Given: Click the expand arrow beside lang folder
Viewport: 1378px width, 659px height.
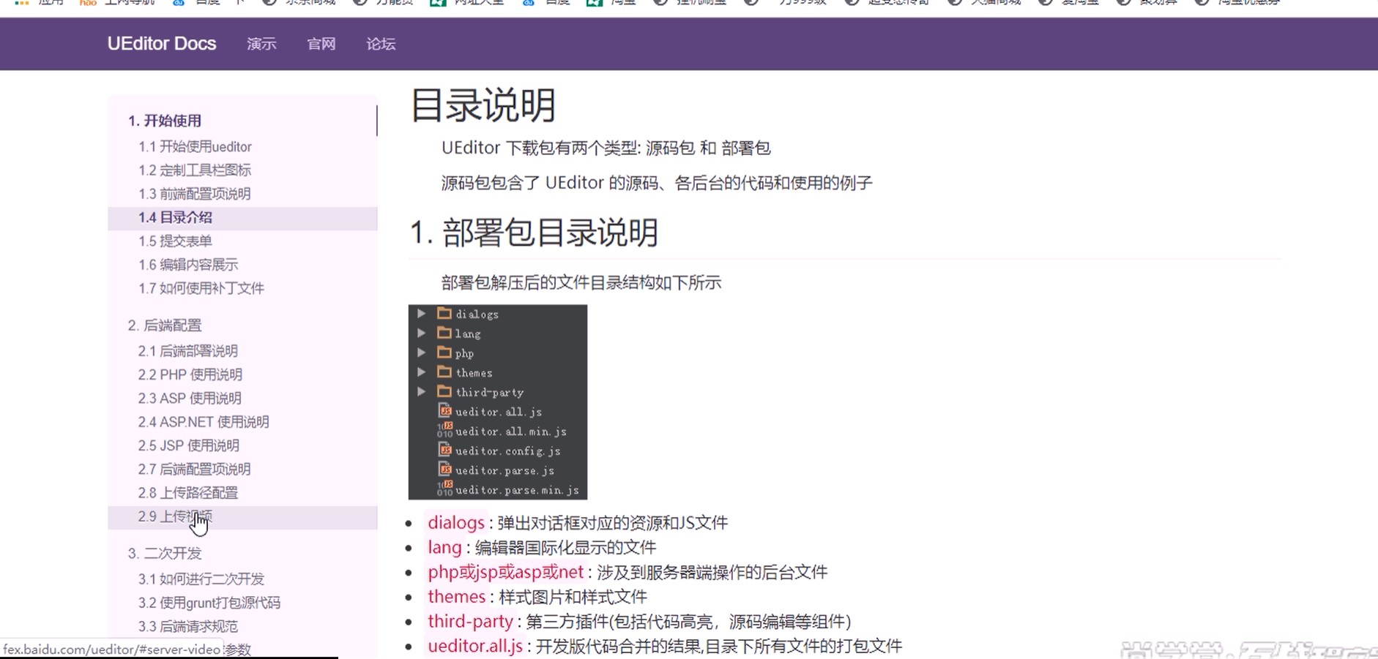Looking at the screenshot, I should 422,333.
